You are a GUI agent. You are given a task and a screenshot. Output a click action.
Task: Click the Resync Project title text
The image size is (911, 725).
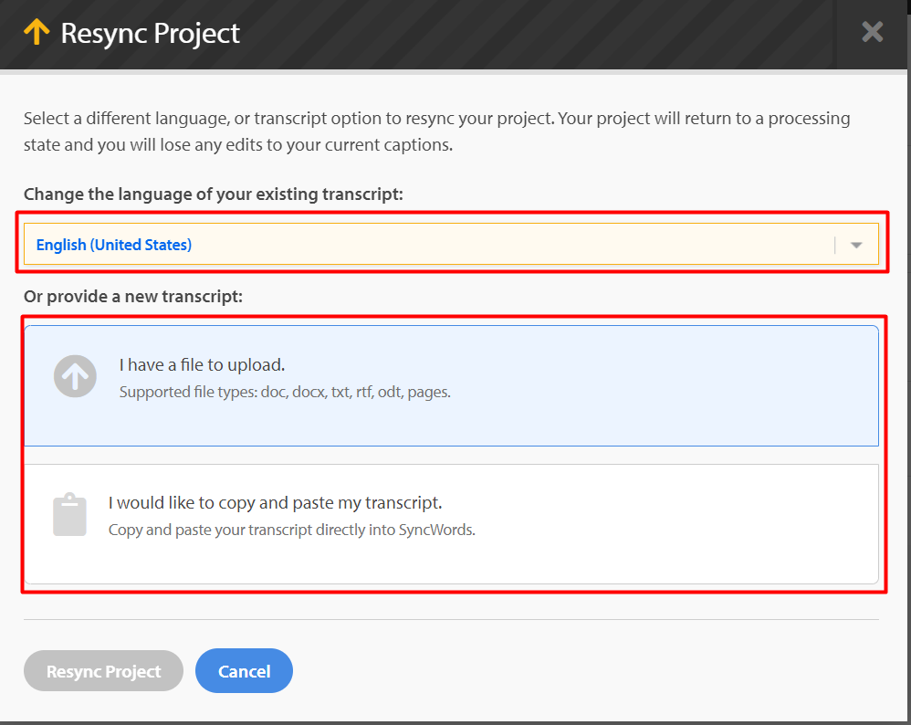pos(150,33)
